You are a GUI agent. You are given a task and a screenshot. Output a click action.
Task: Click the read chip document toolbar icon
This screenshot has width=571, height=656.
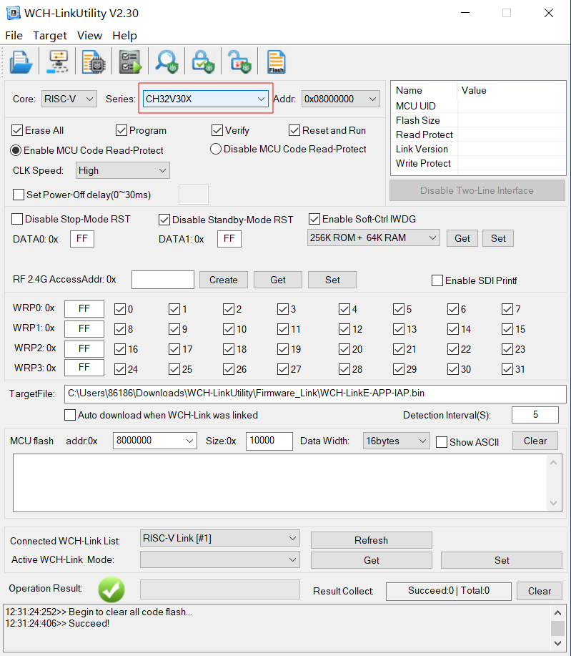(x=94, y=62)
